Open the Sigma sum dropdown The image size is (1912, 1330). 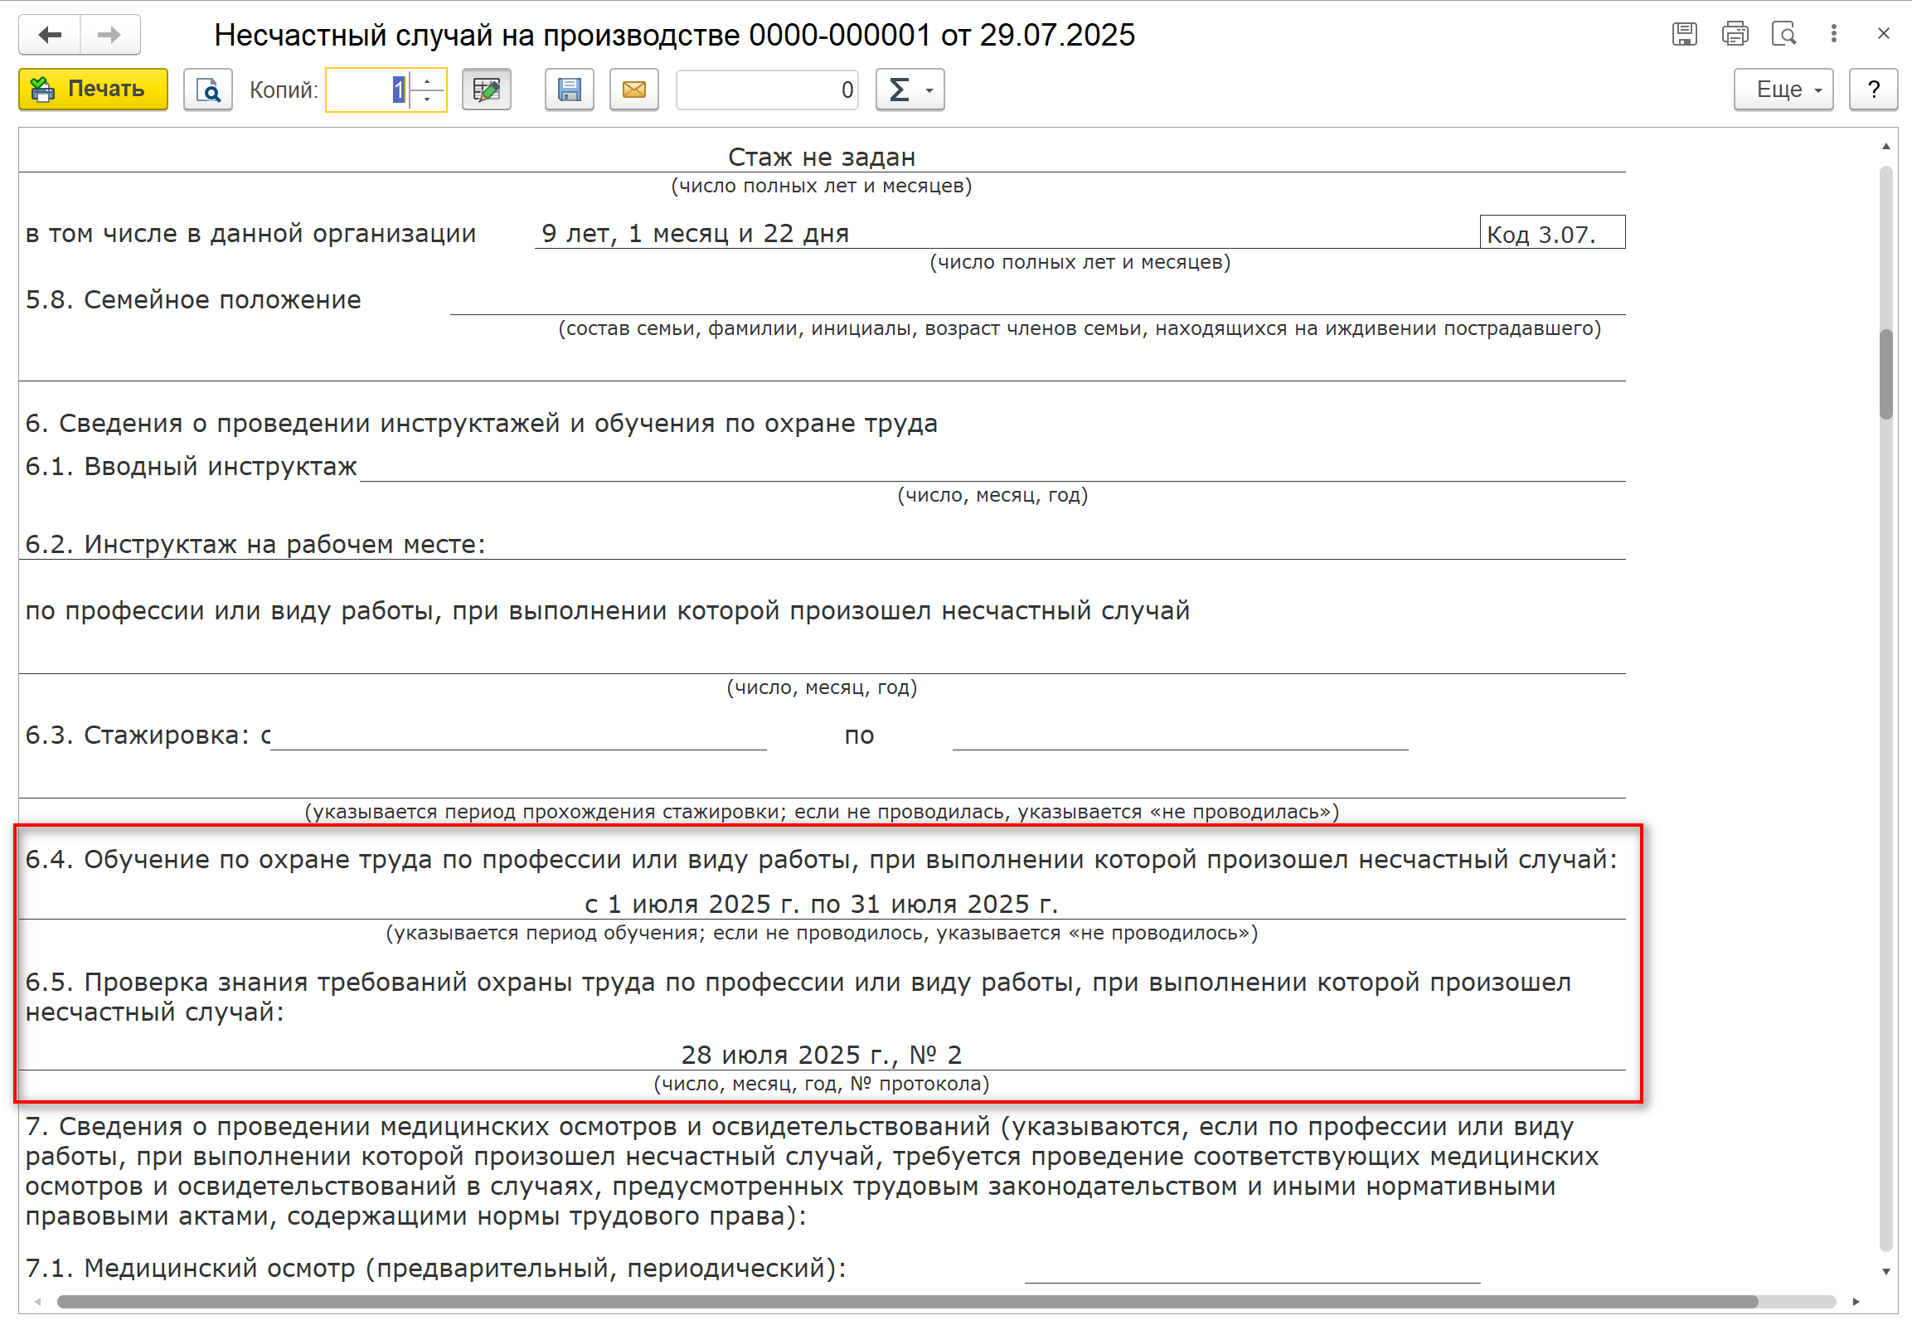point(910,89)
